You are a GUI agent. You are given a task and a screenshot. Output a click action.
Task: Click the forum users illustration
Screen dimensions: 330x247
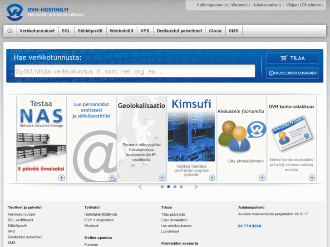242,136
